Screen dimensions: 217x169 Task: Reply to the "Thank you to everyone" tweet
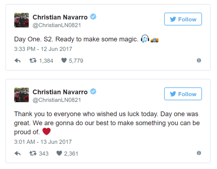click(x=18, y=153)
